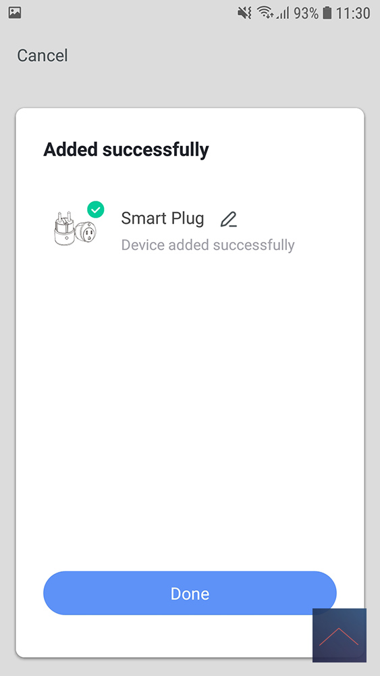380x676 pixels.
Task: Tap the battery icon in status bar
Action: (327, 13)
